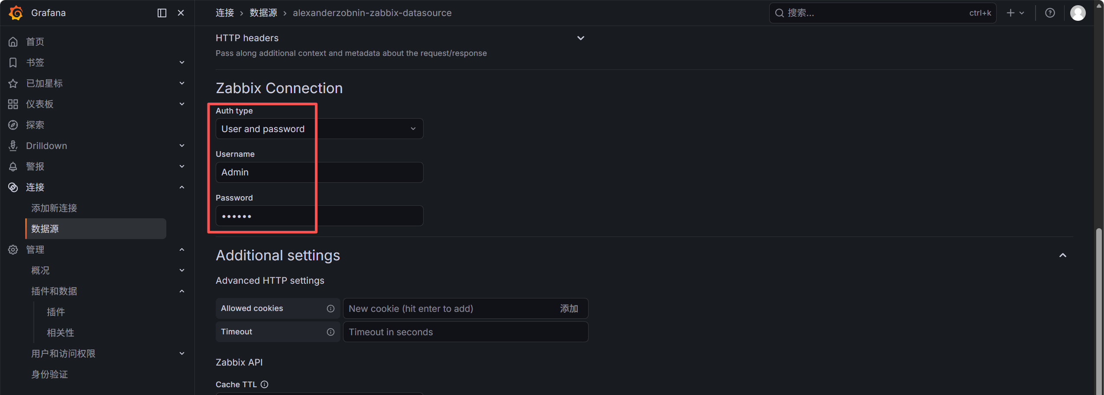Expand the Drilldown menu section
This screenshot has height=395, width=1104.
tap(182, 146)
